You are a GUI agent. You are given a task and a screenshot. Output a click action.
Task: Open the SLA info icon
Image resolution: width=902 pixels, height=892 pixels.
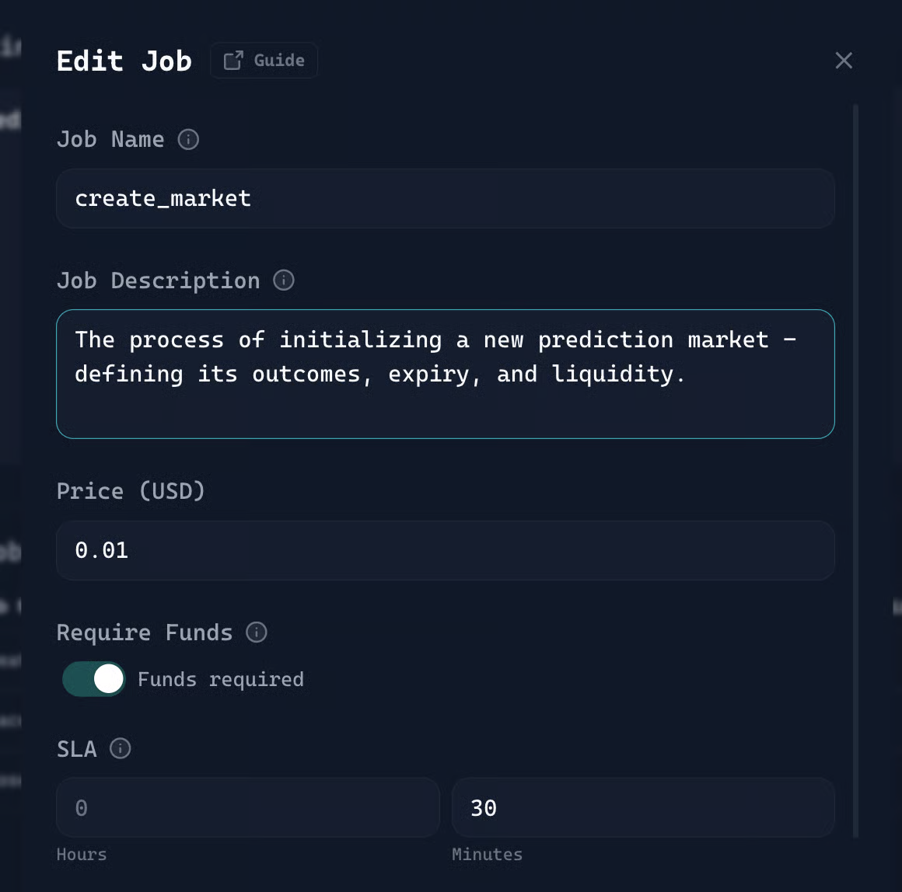coord(121,748)
